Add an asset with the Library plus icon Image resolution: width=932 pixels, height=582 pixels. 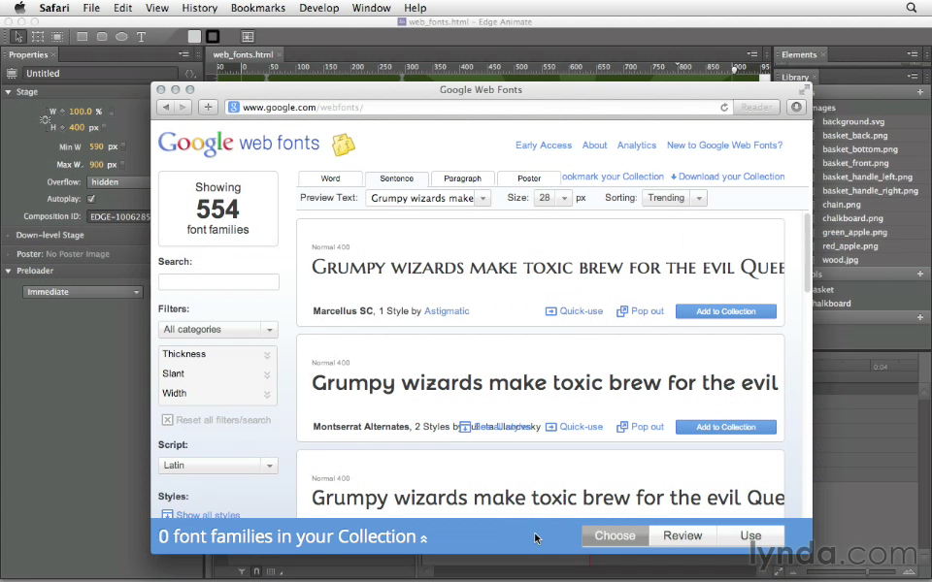tap(920, 92)
